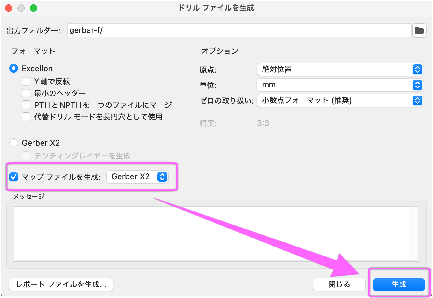This screenshot has height=298, width=433.
Task: Check 代替ドリル モードを長円穴として使用 option
Action: click(26, 117)
